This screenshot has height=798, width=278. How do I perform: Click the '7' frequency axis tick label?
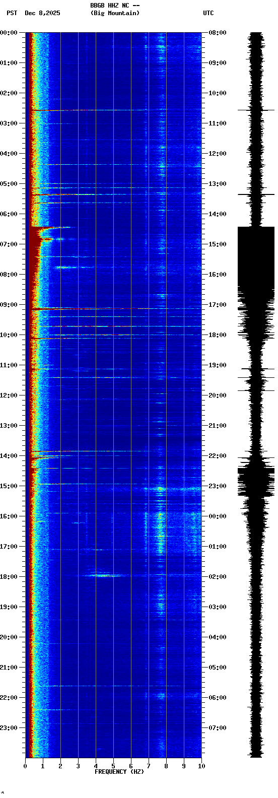149,767
